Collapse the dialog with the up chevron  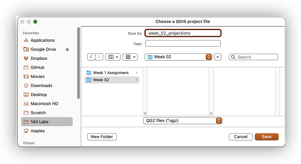click(218, 57)
